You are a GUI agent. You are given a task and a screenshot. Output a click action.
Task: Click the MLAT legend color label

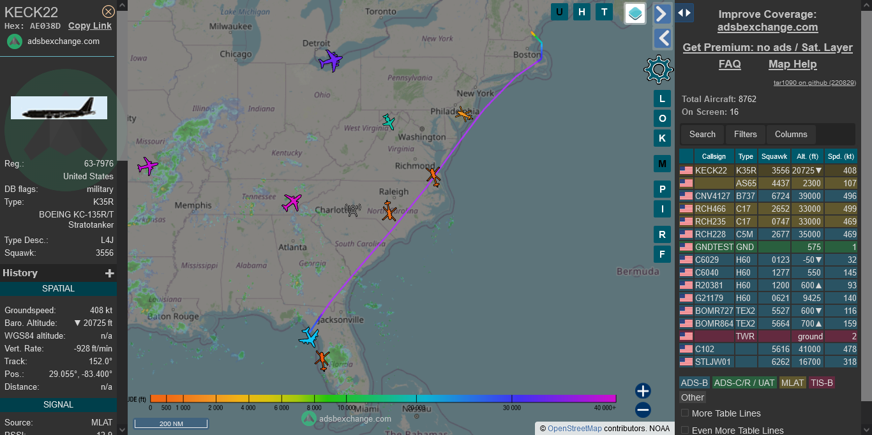tap(792, 383)
